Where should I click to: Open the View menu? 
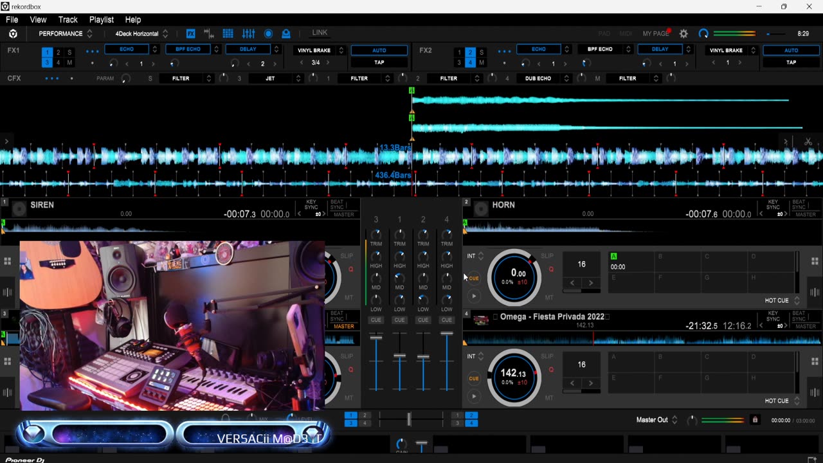[38, 20]
